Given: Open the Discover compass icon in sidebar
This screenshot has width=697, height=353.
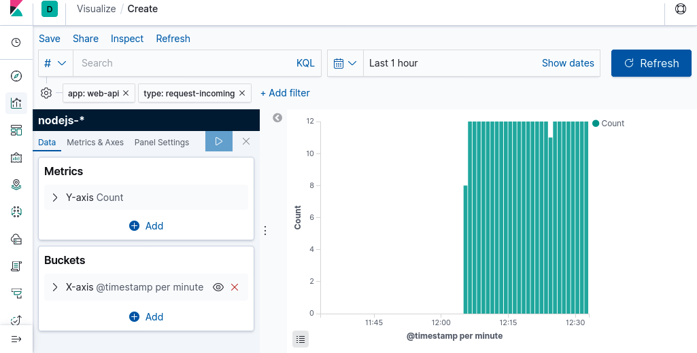Looking at the screenshot, I should 16,76.
